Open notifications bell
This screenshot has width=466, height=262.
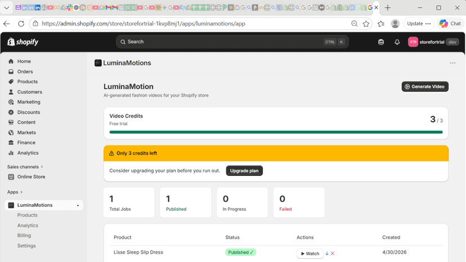point(397,42)
